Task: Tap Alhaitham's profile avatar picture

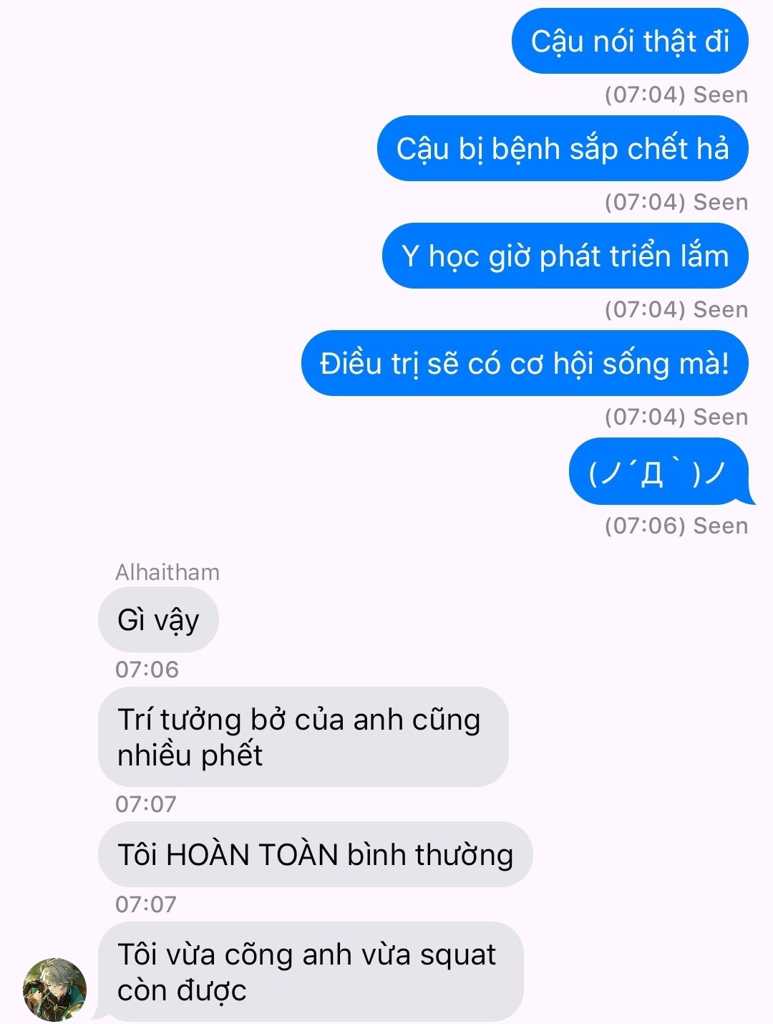Action: (55, 989)
